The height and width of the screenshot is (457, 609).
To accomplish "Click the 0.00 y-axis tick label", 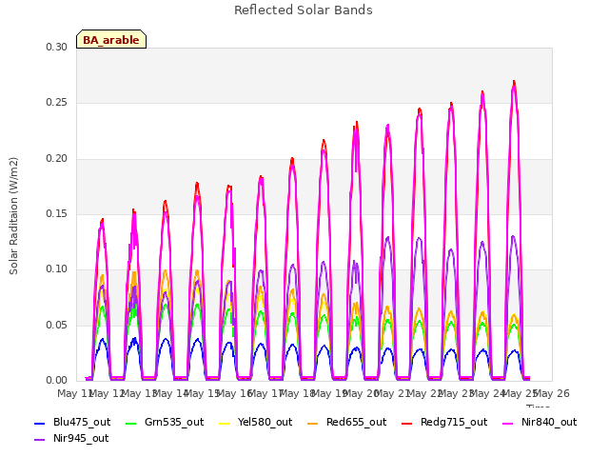I will click(x=57, y=381).
